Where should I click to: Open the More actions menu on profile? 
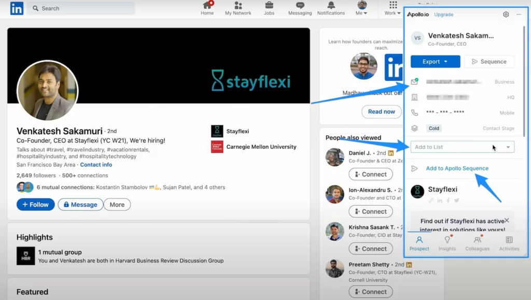117,205
